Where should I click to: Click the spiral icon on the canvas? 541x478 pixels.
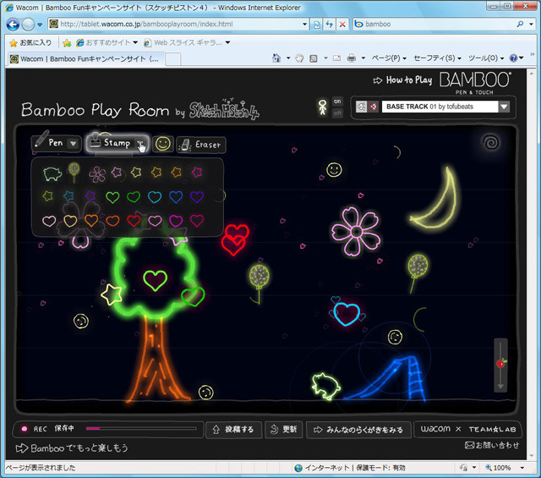[490, 142]
